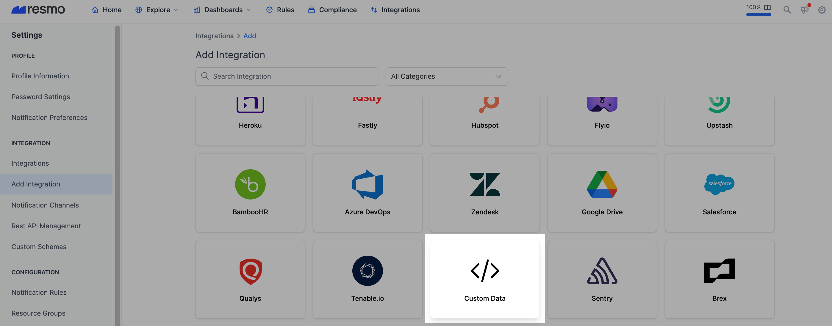This screenshot has height=326, width=832.
Task: Click the Salesforce cloud logo
Action: (719, 184)
